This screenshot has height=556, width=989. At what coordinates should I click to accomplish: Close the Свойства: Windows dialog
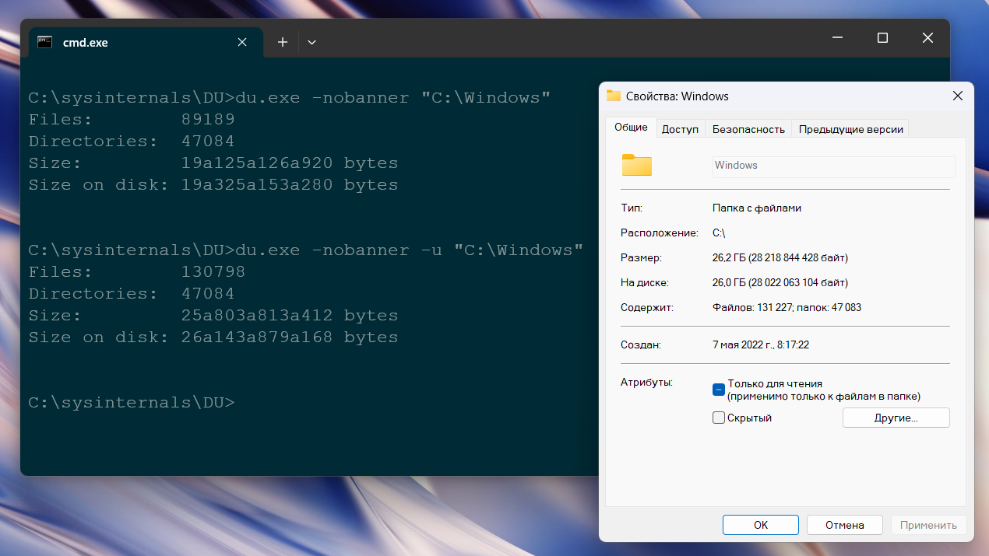point(958,96)
